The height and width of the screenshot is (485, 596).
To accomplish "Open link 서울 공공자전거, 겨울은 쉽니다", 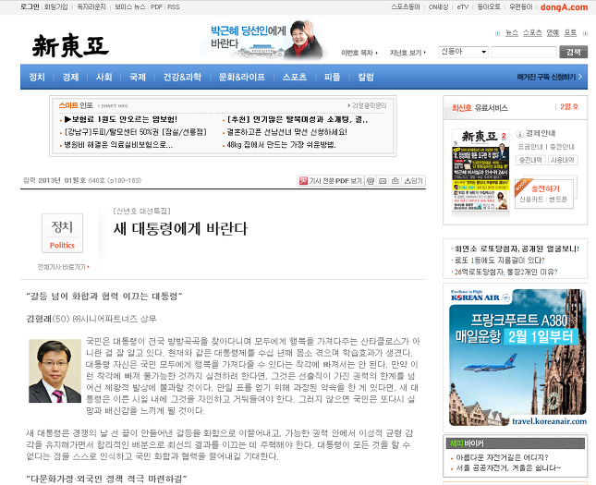I will coord(508,467).
